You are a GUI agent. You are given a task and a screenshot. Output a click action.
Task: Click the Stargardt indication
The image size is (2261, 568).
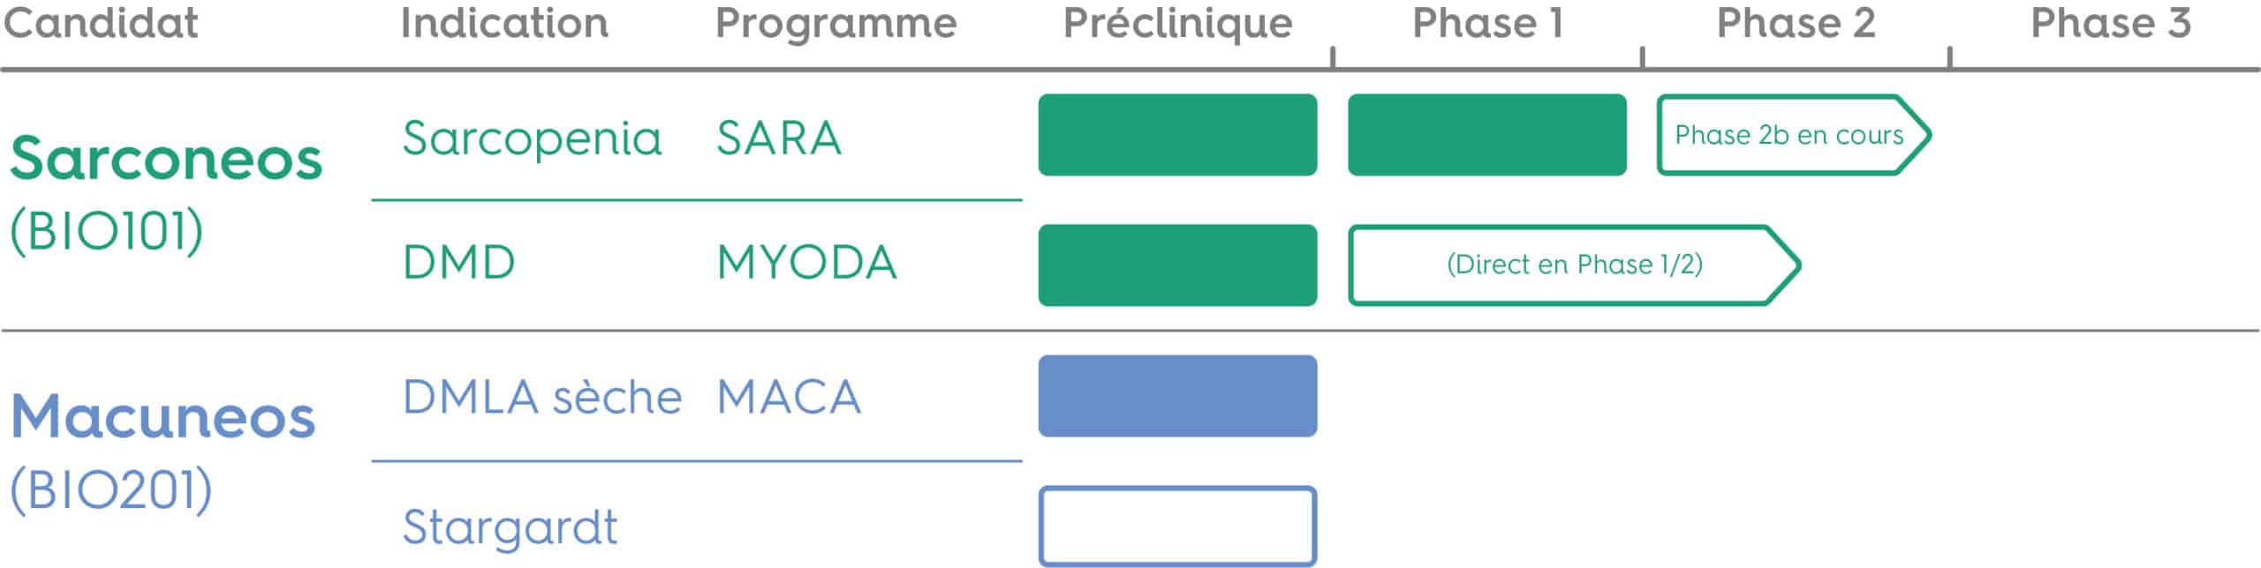(510, 528)
